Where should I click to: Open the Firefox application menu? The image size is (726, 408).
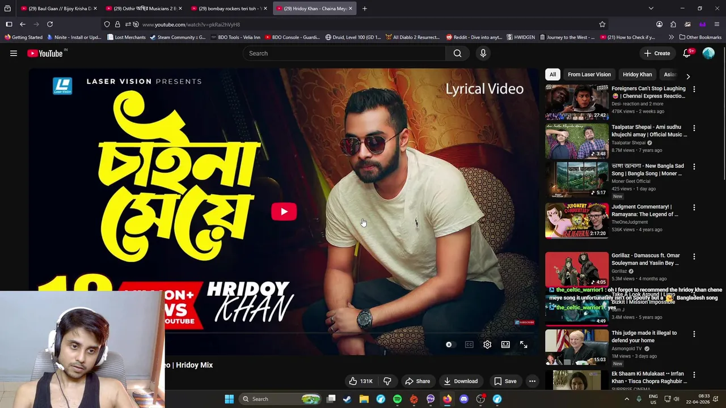[717, 24]
